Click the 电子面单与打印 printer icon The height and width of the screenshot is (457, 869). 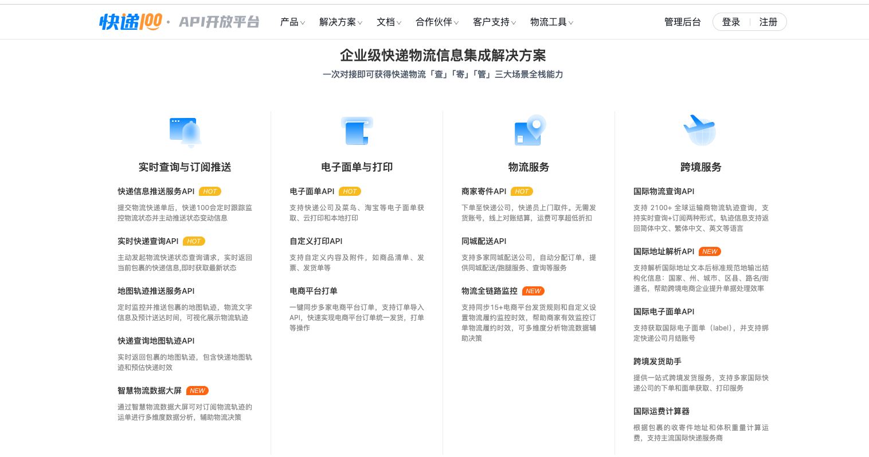coord(357,131)
